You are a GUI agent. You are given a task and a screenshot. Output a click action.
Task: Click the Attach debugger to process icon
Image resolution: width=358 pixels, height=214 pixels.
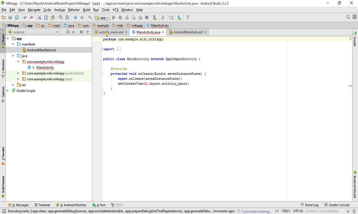coord(134,17)
